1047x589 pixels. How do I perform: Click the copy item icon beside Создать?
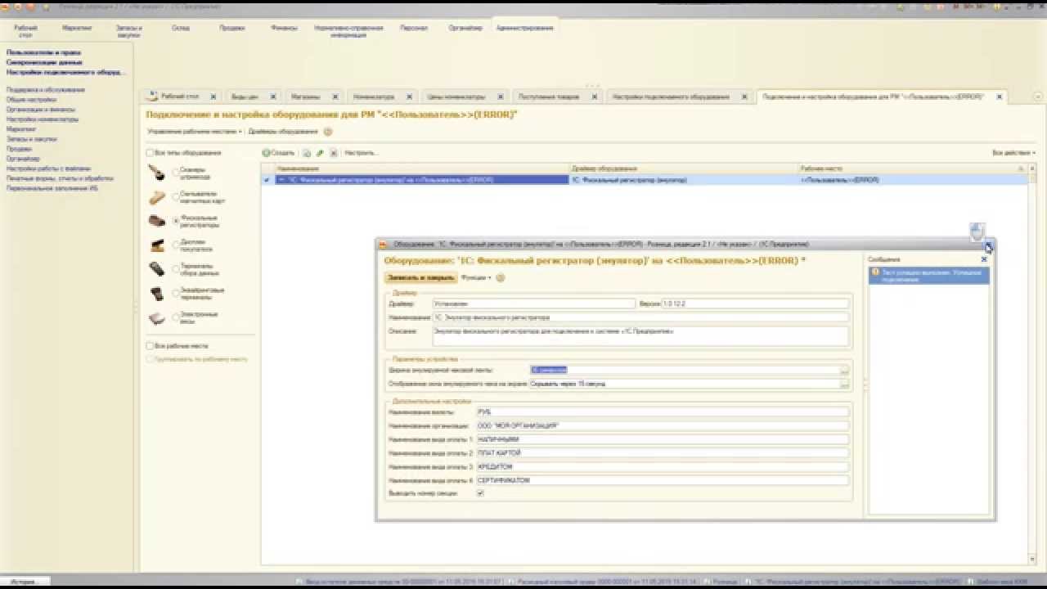[x=307, y=153]
